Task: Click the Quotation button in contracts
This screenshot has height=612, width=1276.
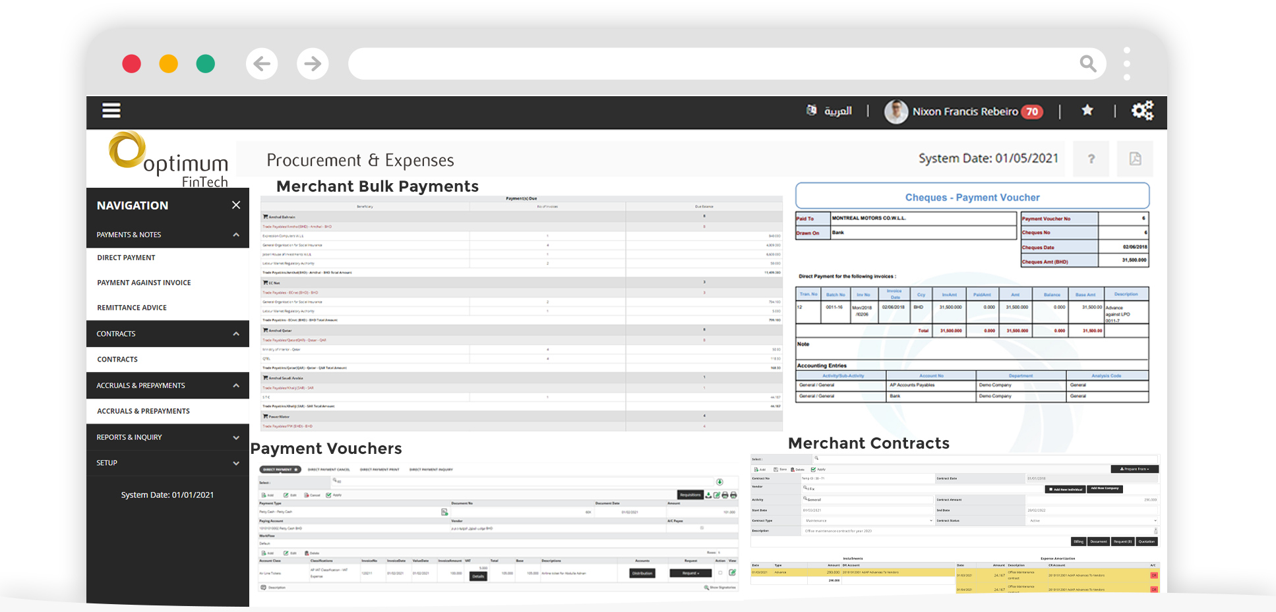Action: (x=1146, y=542)
